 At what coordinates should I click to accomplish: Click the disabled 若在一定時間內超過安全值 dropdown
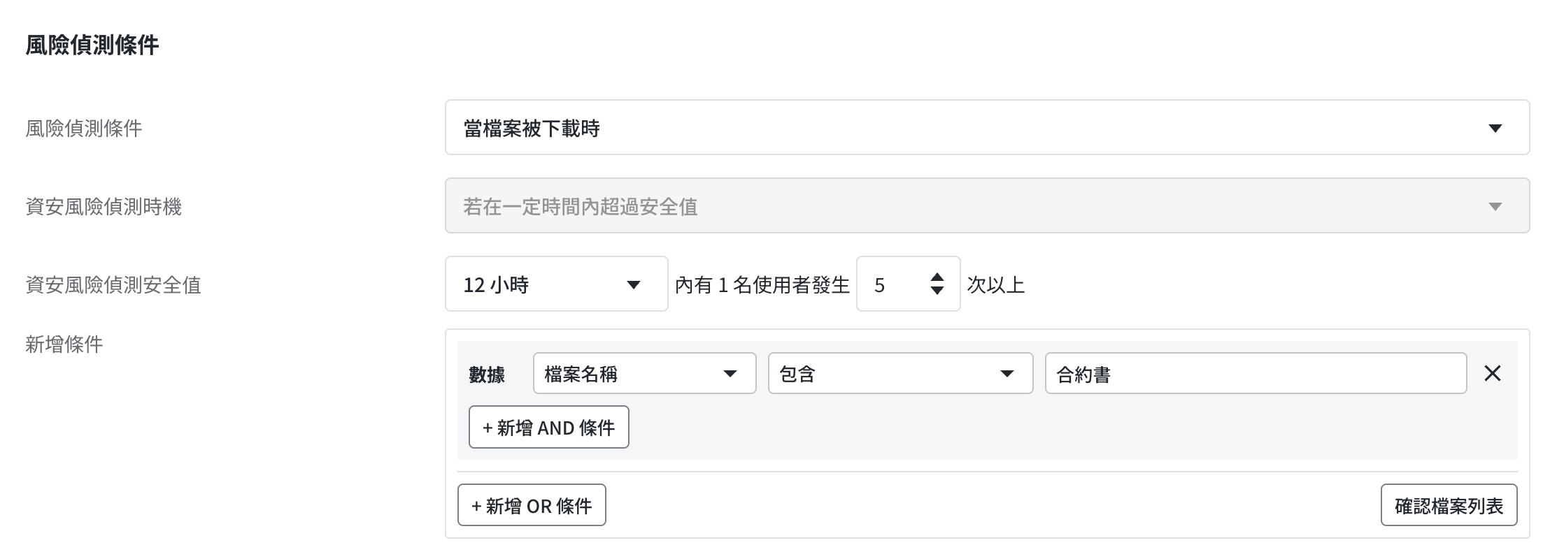point(986,206)
